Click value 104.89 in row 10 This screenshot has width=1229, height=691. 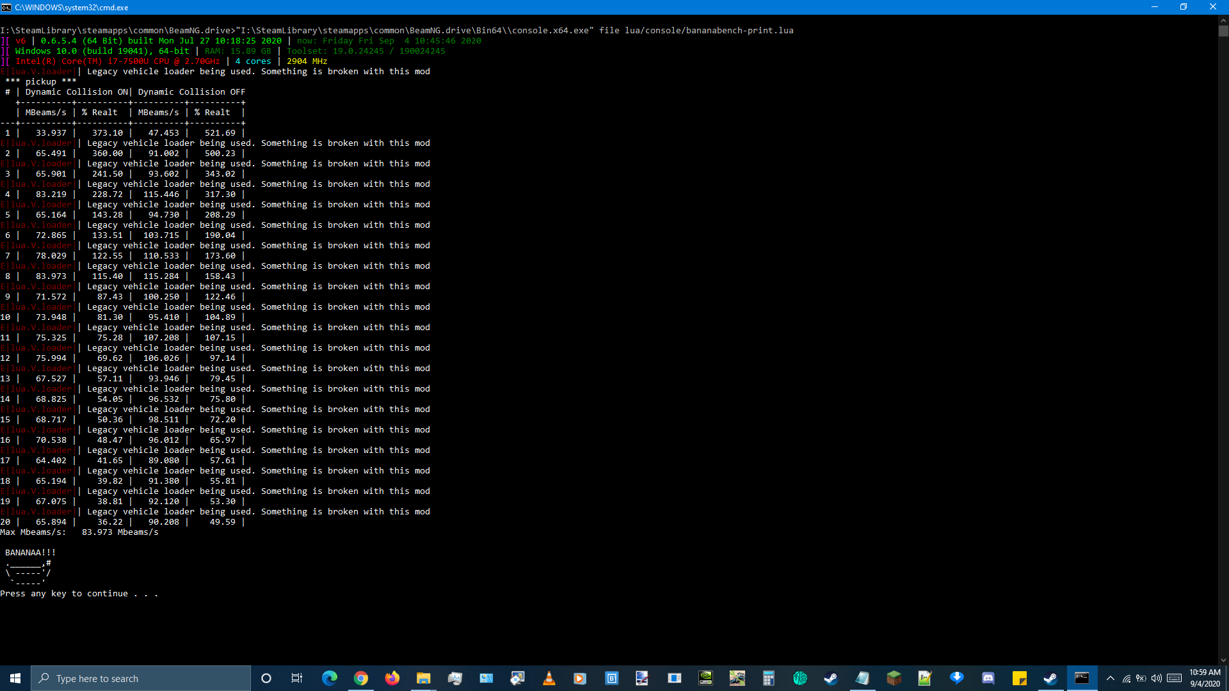[x=220, y=317]
